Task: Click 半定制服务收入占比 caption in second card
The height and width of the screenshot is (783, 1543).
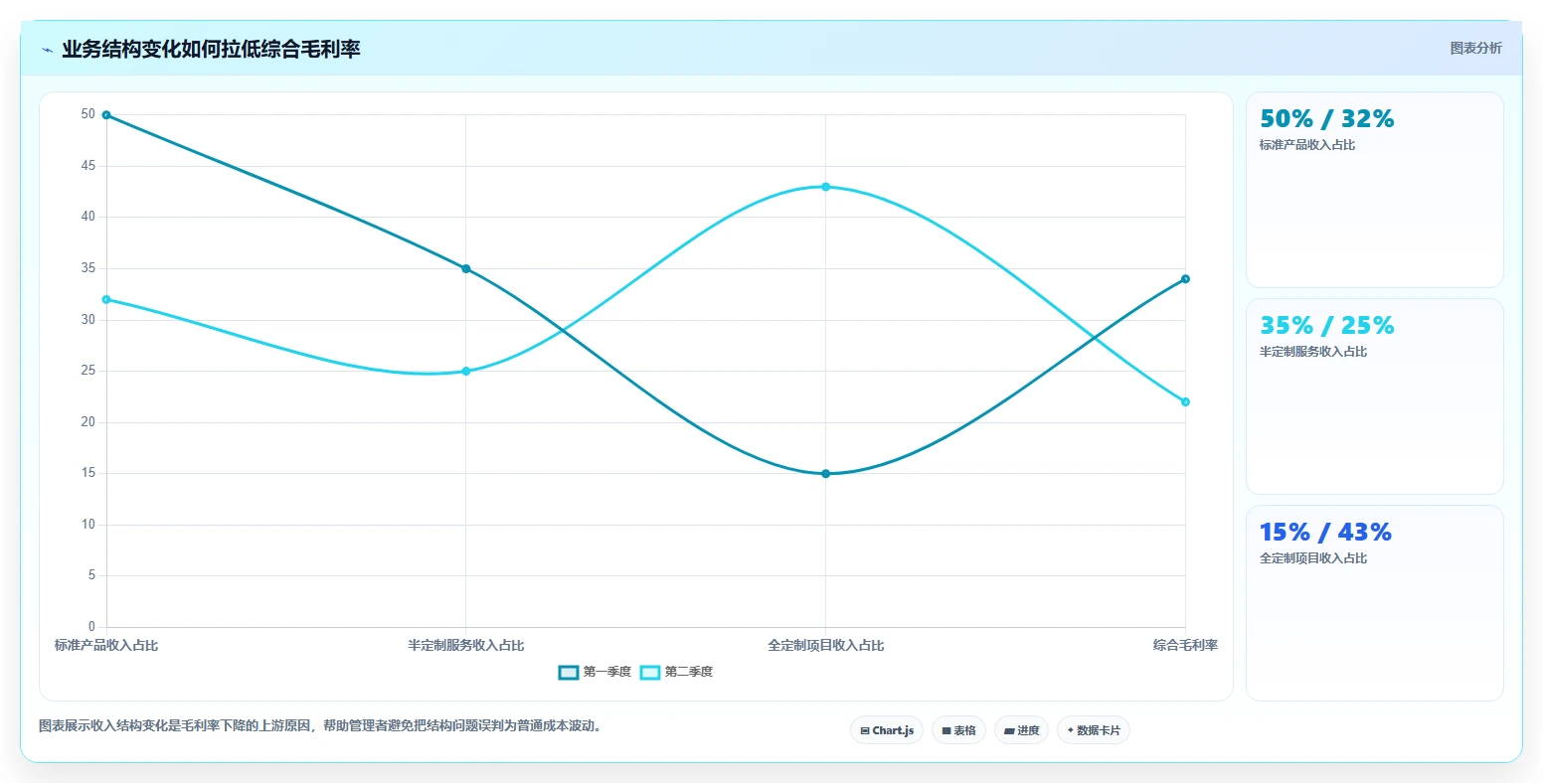Action: [1313, 352]
